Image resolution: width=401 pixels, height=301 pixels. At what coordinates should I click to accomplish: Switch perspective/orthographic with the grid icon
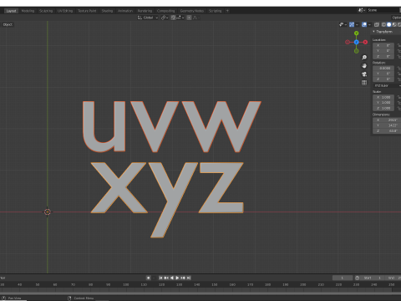[364, 83]
